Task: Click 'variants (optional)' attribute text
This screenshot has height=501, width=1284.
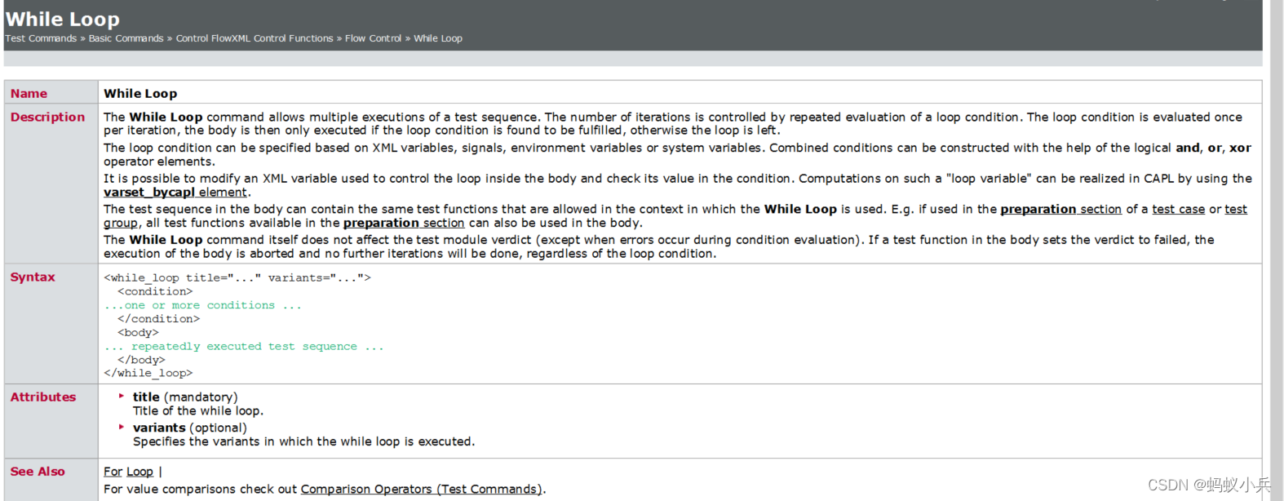Action: coord(190,428)
